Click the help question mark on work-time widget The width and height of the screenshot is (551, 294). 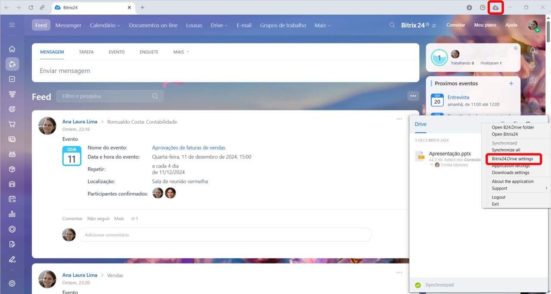point(516,48)
